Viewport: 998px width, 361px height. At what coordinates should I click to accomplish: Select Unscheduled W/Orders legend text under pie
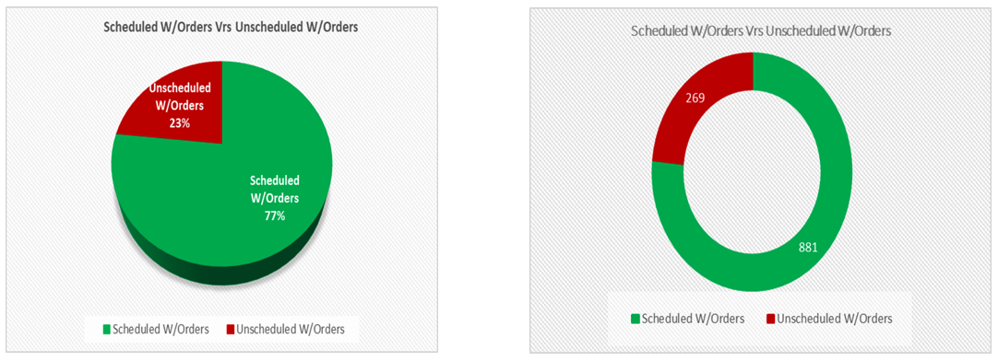pos(290,329)
